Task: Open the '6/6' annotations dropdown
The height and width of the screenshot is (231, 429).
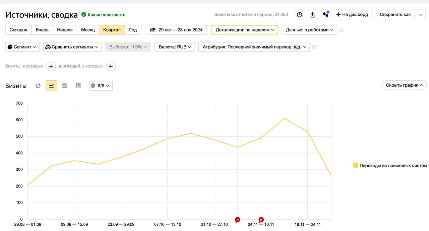Action: tap(101, 86)
